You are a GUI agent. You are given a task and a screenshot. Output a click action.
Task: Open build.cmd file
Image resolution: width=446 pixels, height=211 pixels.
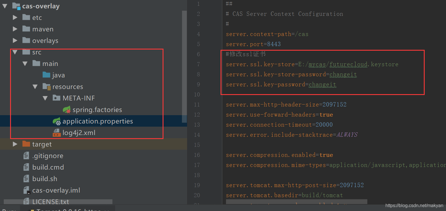tap(48, 167)
